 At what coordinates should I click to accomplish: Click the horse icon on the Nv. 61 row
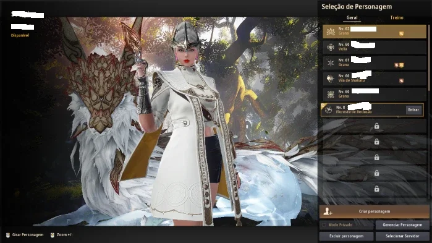(396, 65)
